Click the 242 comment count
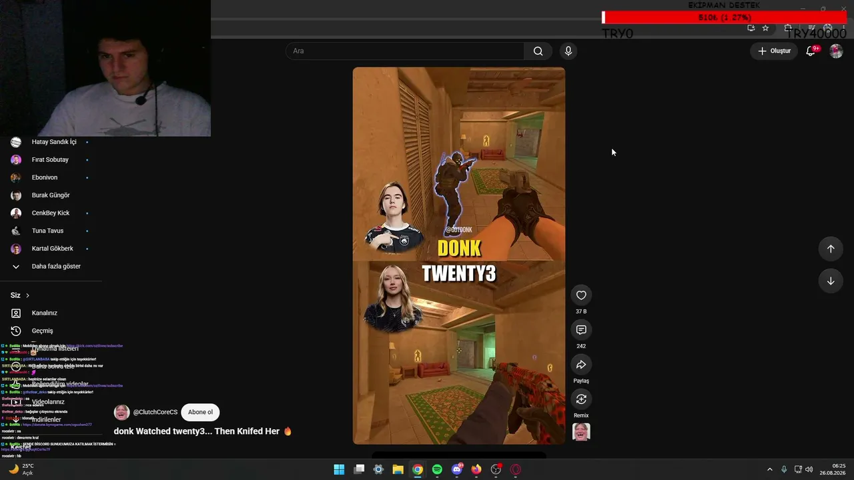Viewport: 854px width, 480px height. click(x=581, y=346)
